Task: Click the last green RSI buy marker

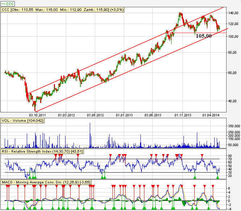Action: pos(217,177)
